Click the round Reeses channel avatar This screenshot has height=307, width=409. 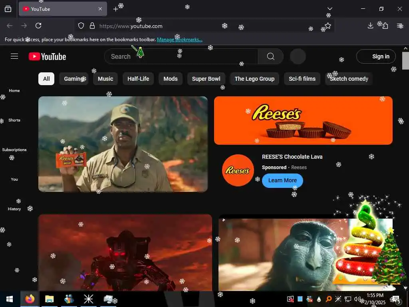(x=238, y=170)
